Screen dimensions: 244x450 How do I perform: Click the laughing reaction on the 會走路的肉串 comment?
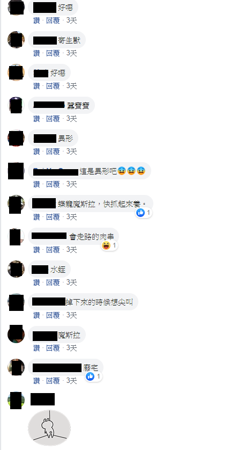click(109, 245)
